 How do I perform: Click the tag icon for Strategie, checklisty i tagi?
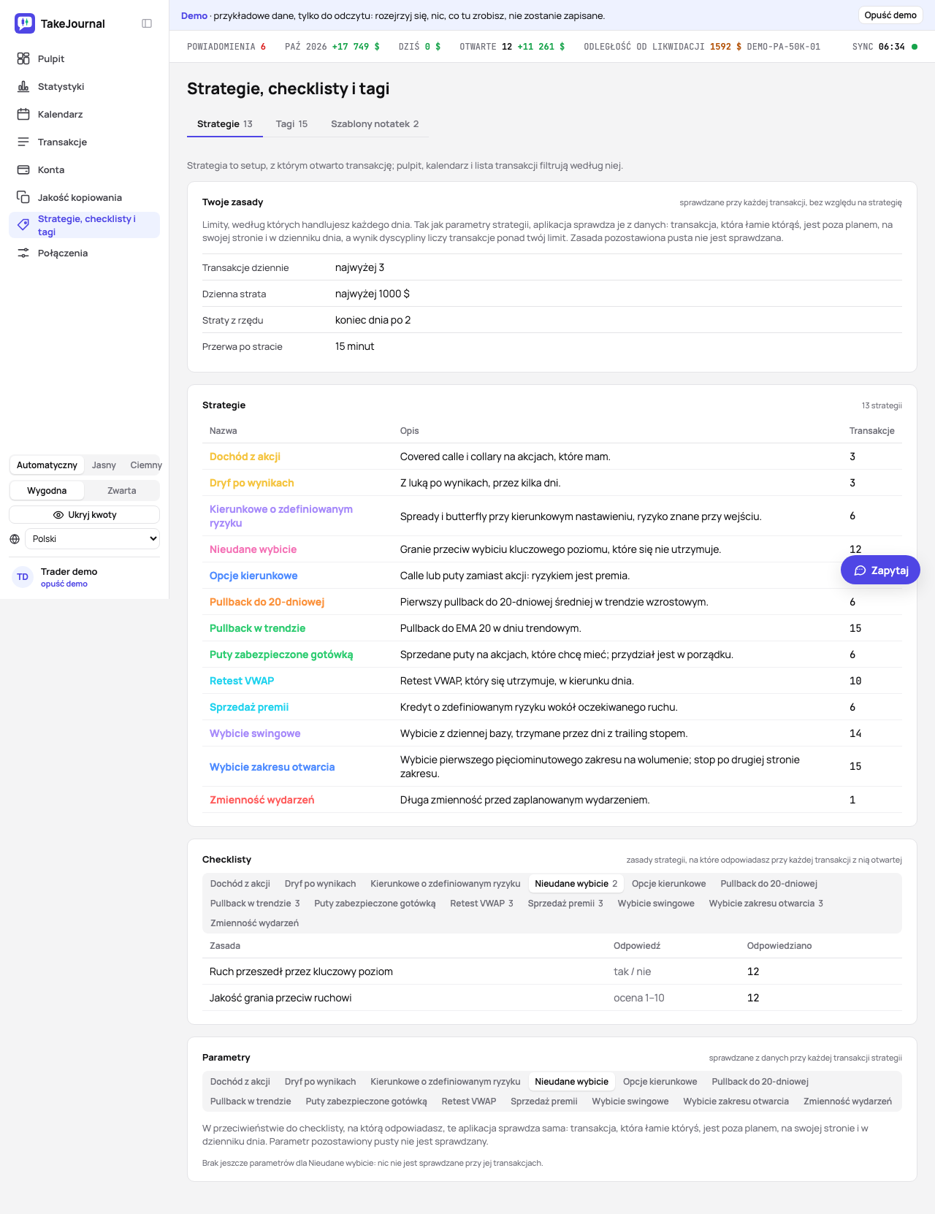tap(23, 225)
